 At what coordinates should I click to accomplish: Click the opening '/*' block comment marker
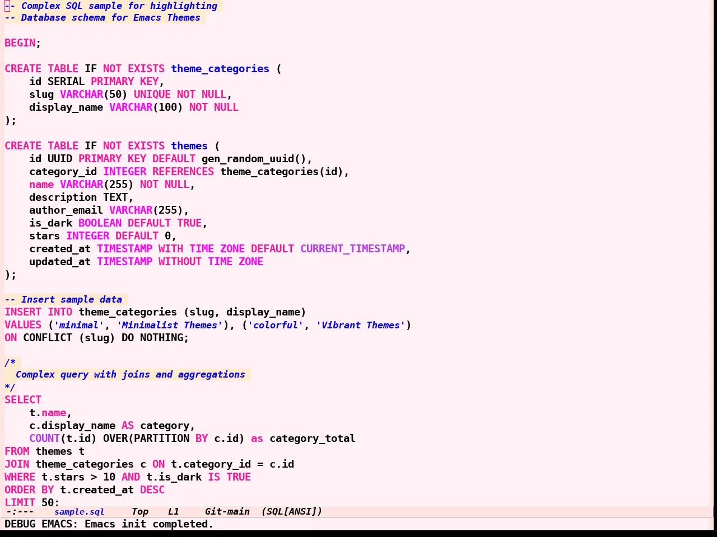[x=10, y=362]
